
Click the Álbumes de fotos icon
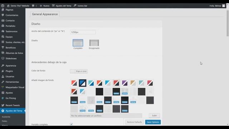3,53
